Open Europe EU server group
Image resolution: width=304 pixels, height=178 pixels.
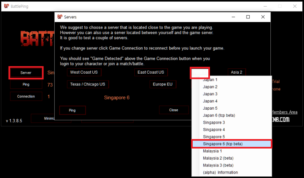point(163,84)
